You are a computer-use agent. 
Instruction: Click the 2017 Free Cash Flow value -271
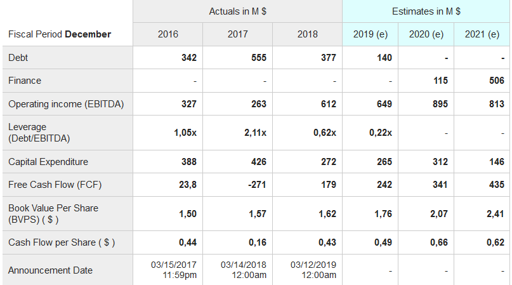point(258,185)
